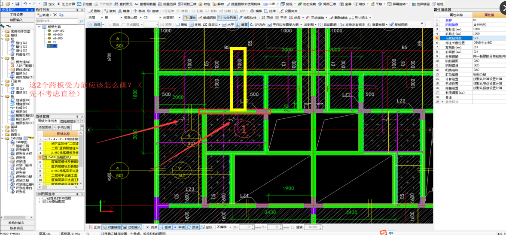Viewport: 506px width, 235px height.
Task: Select c10-150 in component list
Action: pos(55,30)
